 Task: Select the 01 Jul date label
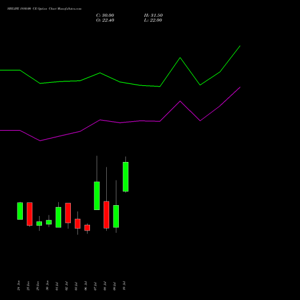(57, 286)
